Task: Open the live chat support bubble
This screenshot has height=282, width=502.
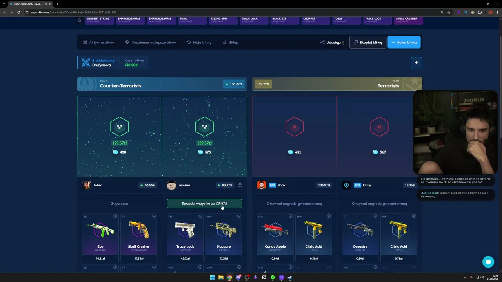Action: pyautogui.click(x=488, y=262)
